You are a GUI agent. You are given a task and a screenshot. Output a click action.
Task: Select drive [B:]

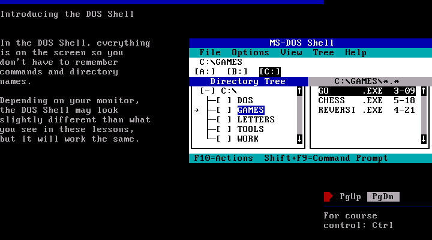click(x=237, y=71)
